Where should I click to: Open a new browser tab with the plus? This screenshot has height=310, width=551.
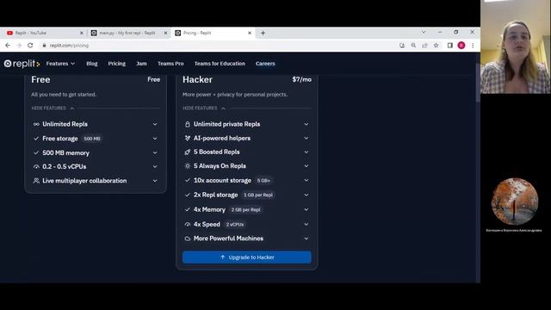[263, 33]
